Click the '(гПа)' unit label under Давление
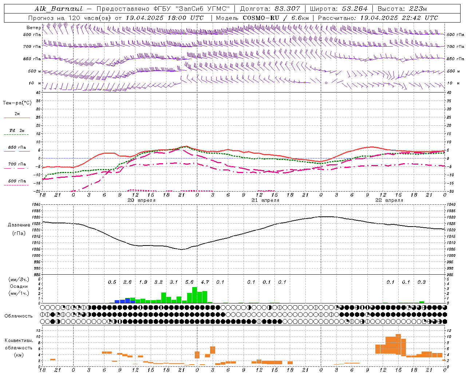This screenshot has height=373, width=466. [x=19, y=233]
